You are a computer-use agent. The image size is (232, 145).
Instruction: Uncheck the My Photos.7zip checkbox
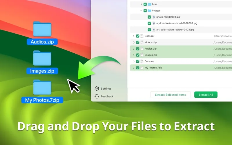137,68
